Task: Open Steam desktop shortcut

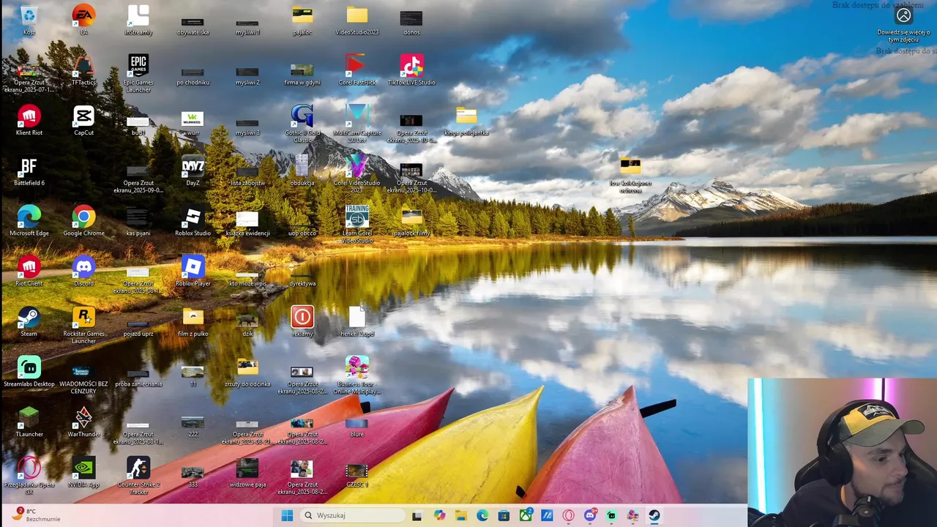Action: click(x=29, y=321)
